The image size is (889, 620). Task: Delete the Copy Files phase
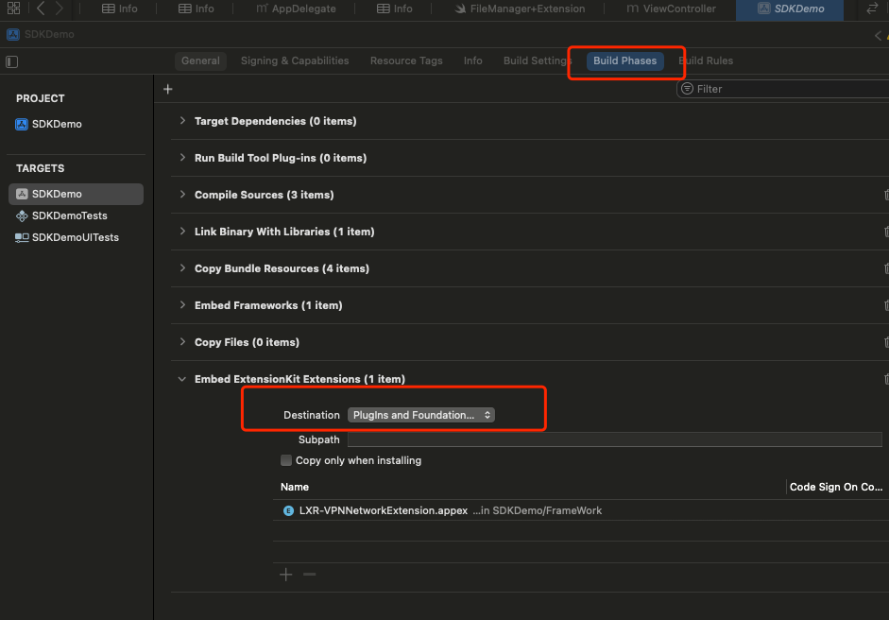click(886, 342)
